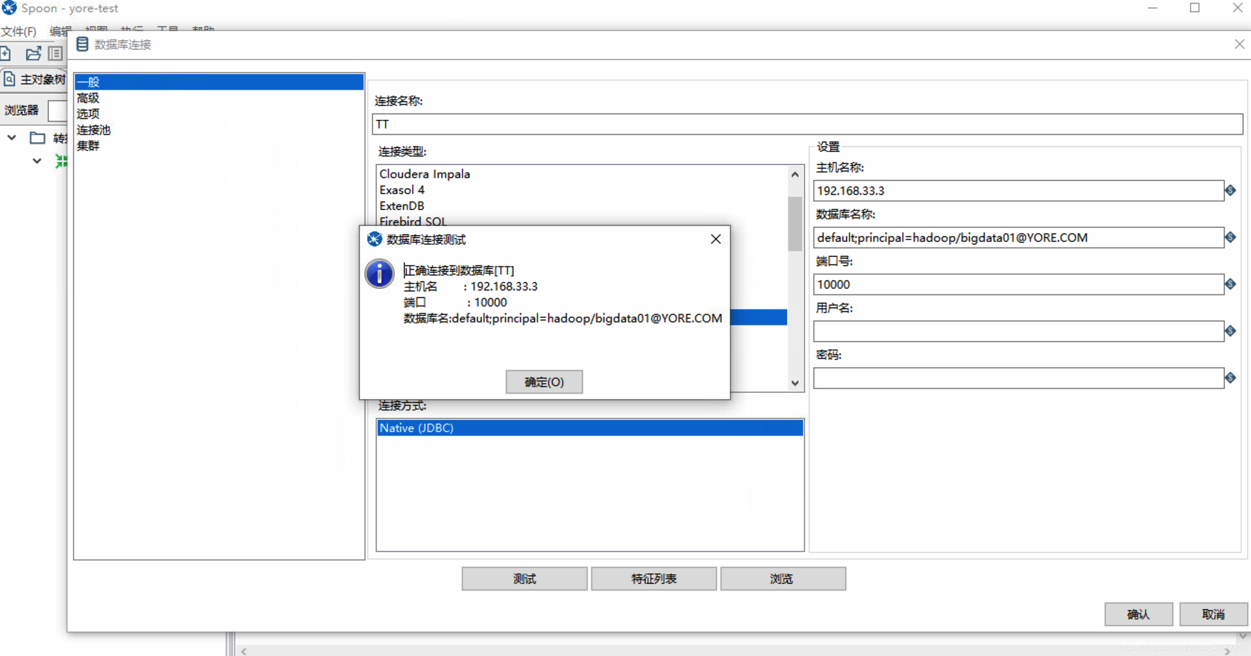Click the empty 密码 input field
This screenshot has width=1251, height=656.
click(1019, 378)
